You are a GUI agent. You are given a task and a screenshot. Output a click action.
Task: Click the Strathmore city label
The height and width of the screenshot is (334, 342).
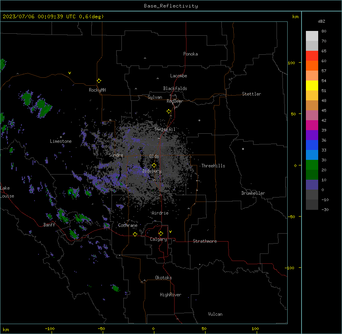tap(205, 241)
